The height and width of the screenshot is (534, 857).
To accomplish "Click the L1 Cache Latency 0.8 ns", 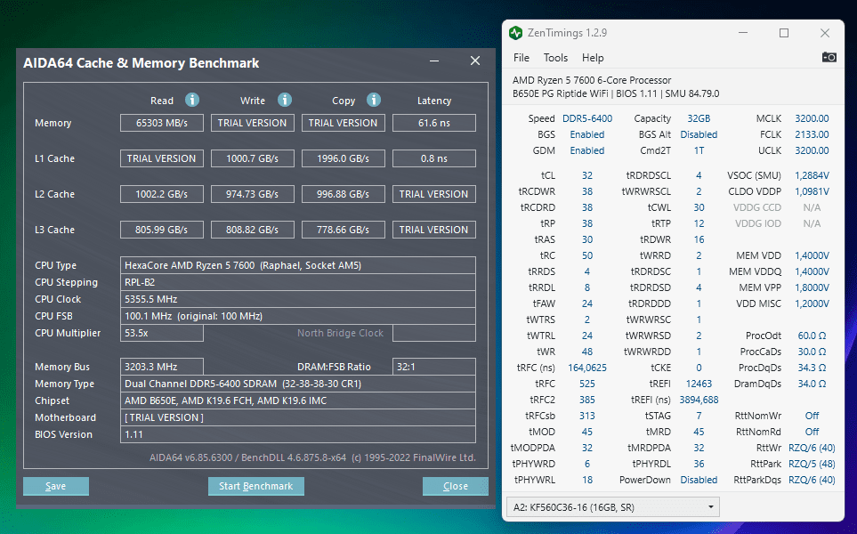I will (x=434, y=158).
